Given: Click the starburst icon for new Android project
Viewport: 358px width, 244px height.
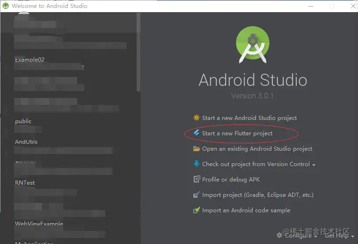Looking at the screenshot, I should point(197,118).
